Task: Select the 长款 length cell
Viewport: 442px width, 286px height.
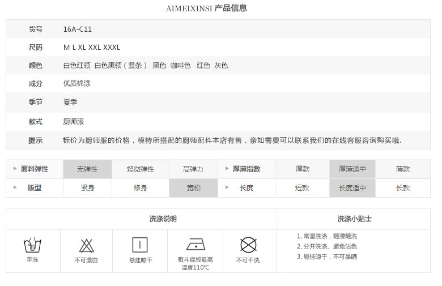Action: (403, 188)
